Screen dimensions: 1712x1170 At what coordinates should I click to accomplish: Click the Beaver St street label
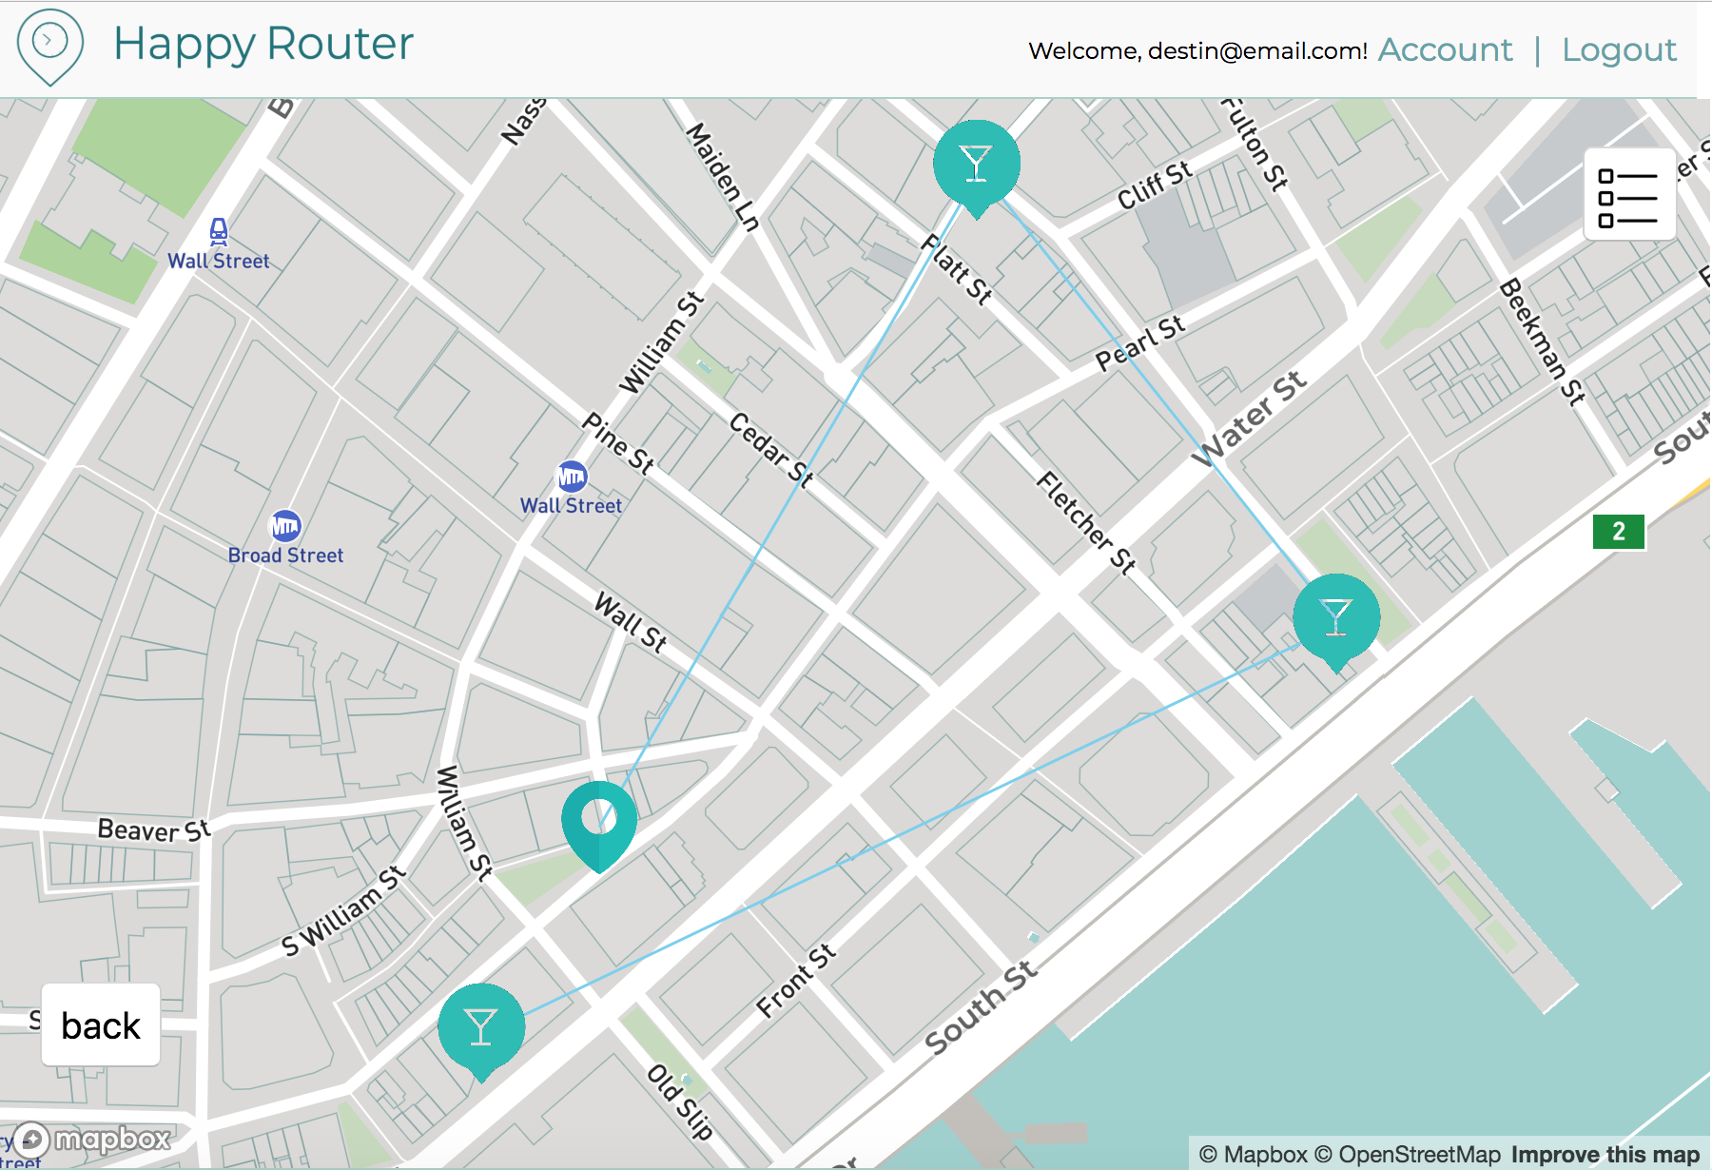(x=154, y=829)
